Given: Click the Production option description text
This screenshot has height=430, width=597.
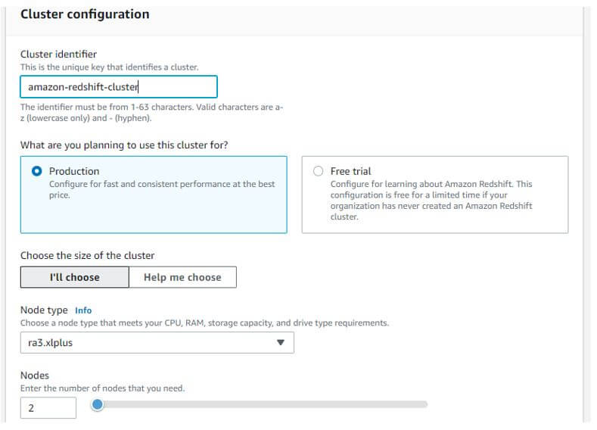Looking at the screenshot, I should click(162, 189).
